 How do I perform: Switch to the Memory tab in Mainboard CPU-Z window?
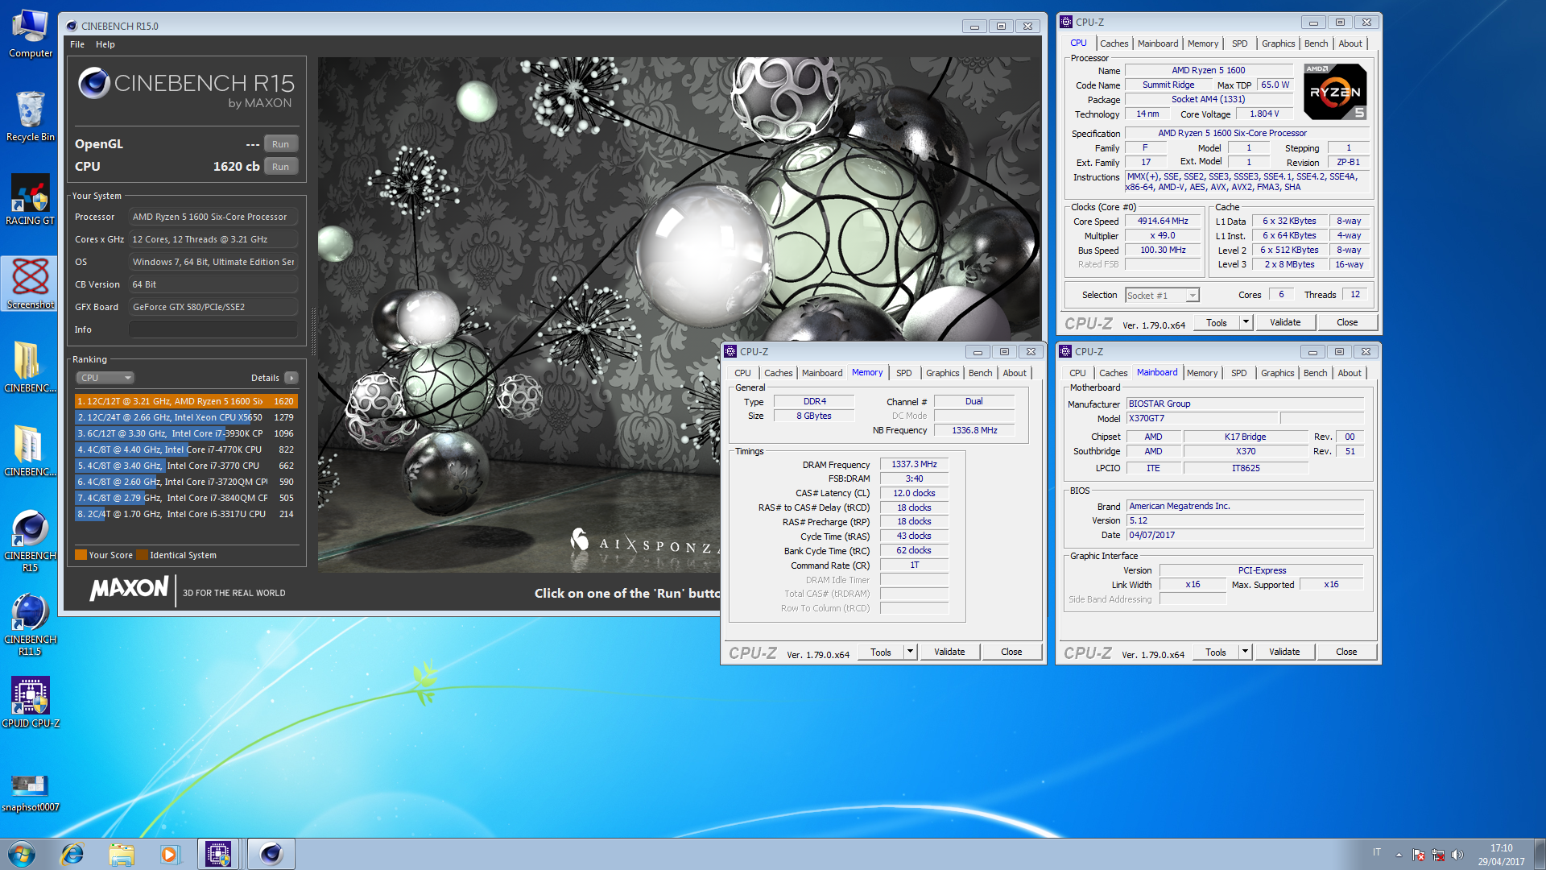1202,373
